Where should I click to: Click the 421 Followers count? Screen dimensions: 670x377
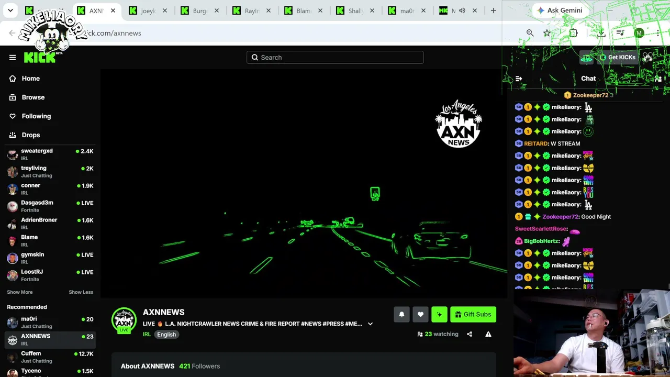point(199,366)
